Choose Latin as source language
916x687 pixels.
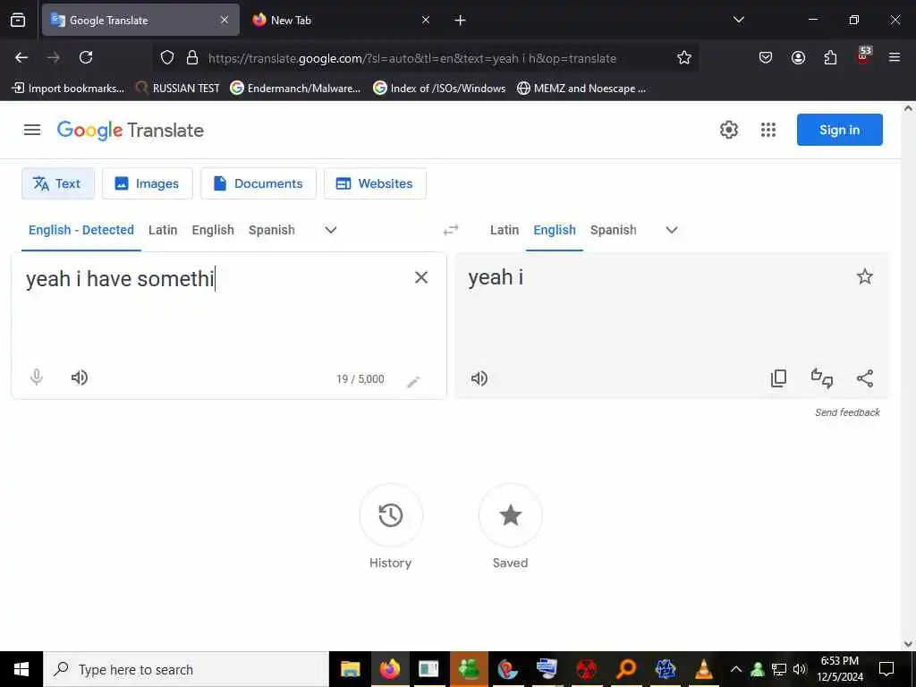[x=163, y=230]
